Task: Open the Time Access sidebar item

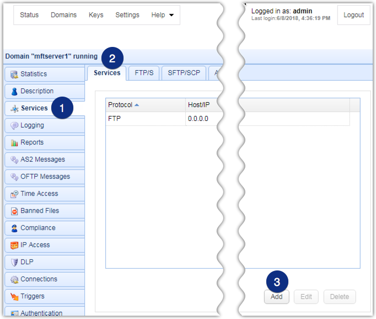Action: point(39,194)
